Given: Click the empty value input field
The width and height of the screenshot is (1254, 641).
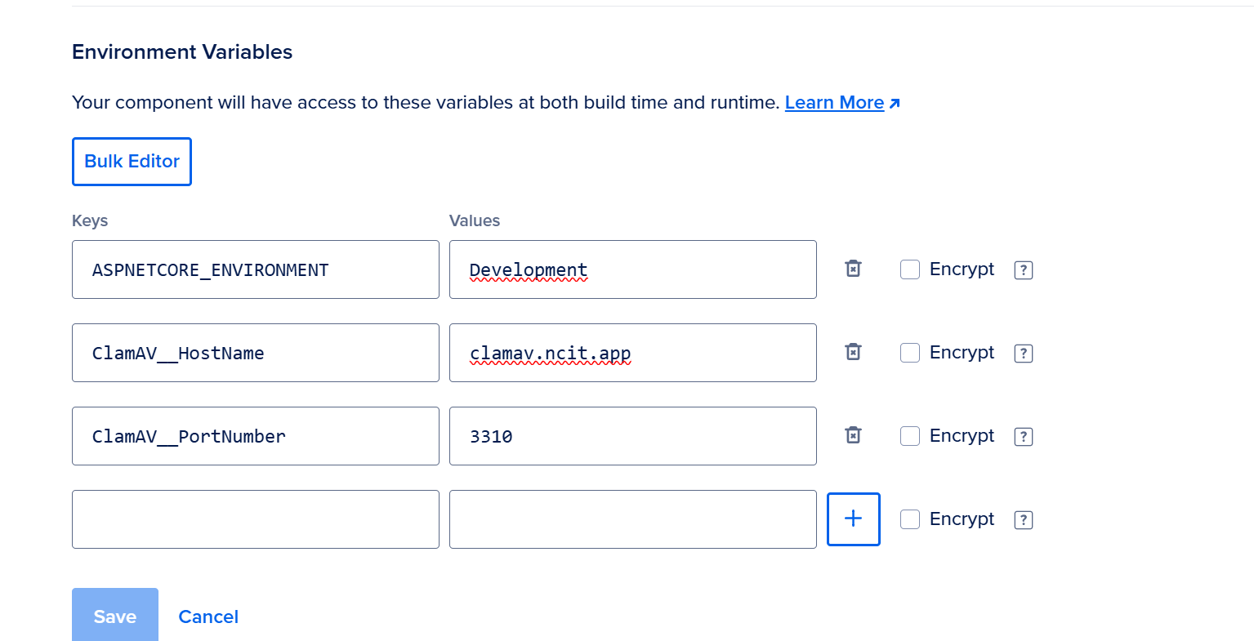Looking at the screenshot, I should [x=633, y=519].
